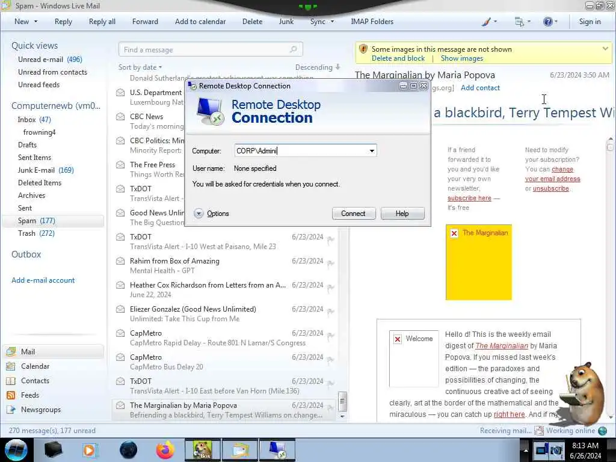
Task: Flag the Rahim from Box of Amazing message
Action: 331,263
